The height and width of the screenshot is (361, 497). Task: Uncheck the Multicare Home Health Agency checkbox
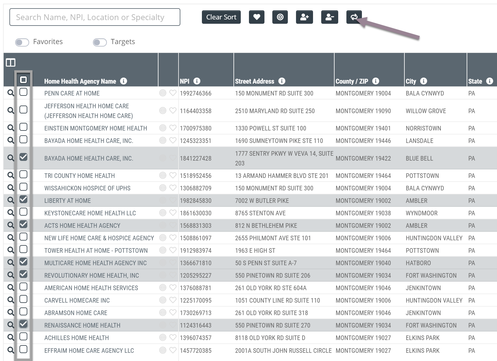point(23,262)
